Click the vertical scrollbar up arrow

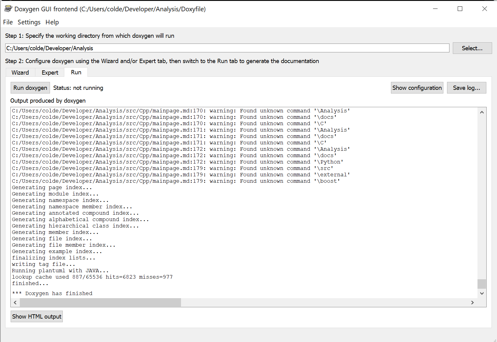click(482, 112)
